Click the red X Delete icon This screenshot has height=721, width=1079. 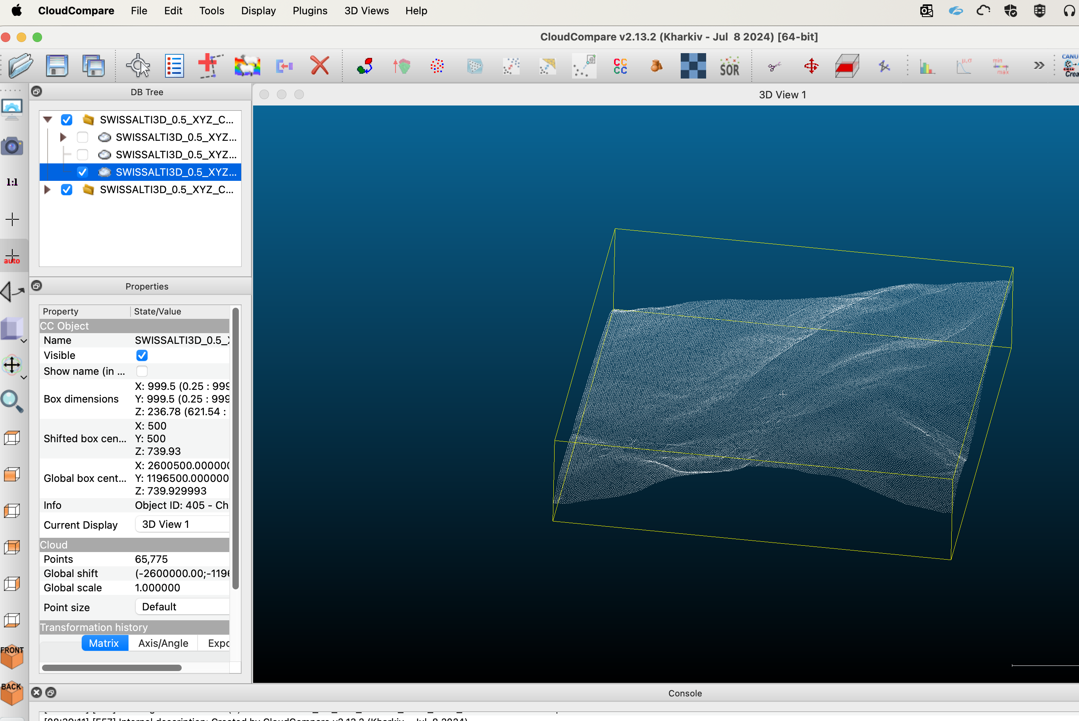[320, 66]
